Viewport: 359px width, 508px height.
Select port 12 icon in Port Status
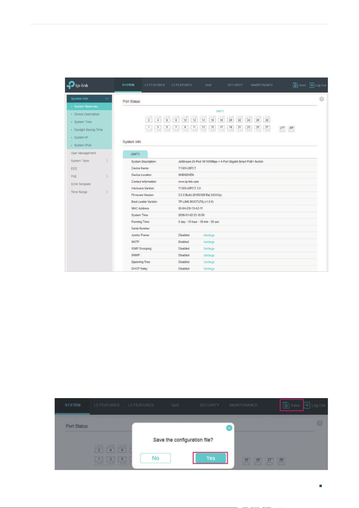point(194,119)
